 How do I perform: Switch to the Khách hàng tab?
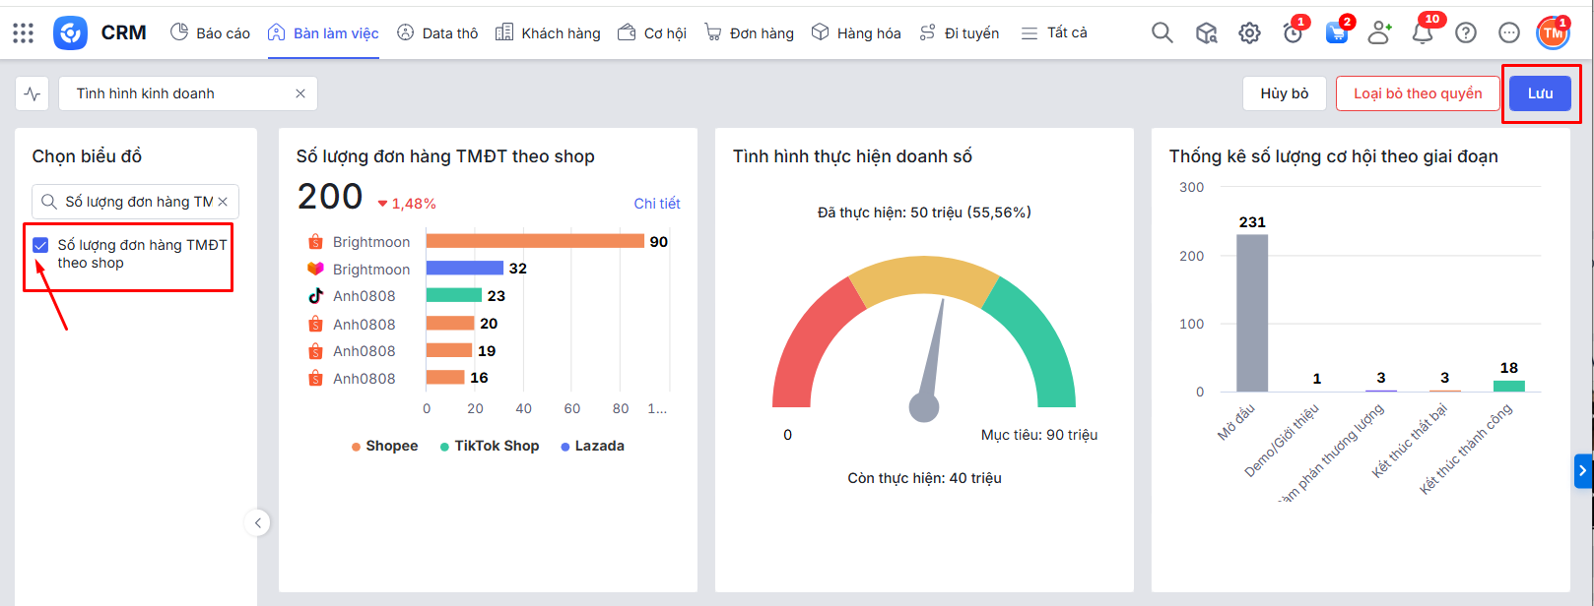pos(548,33)
